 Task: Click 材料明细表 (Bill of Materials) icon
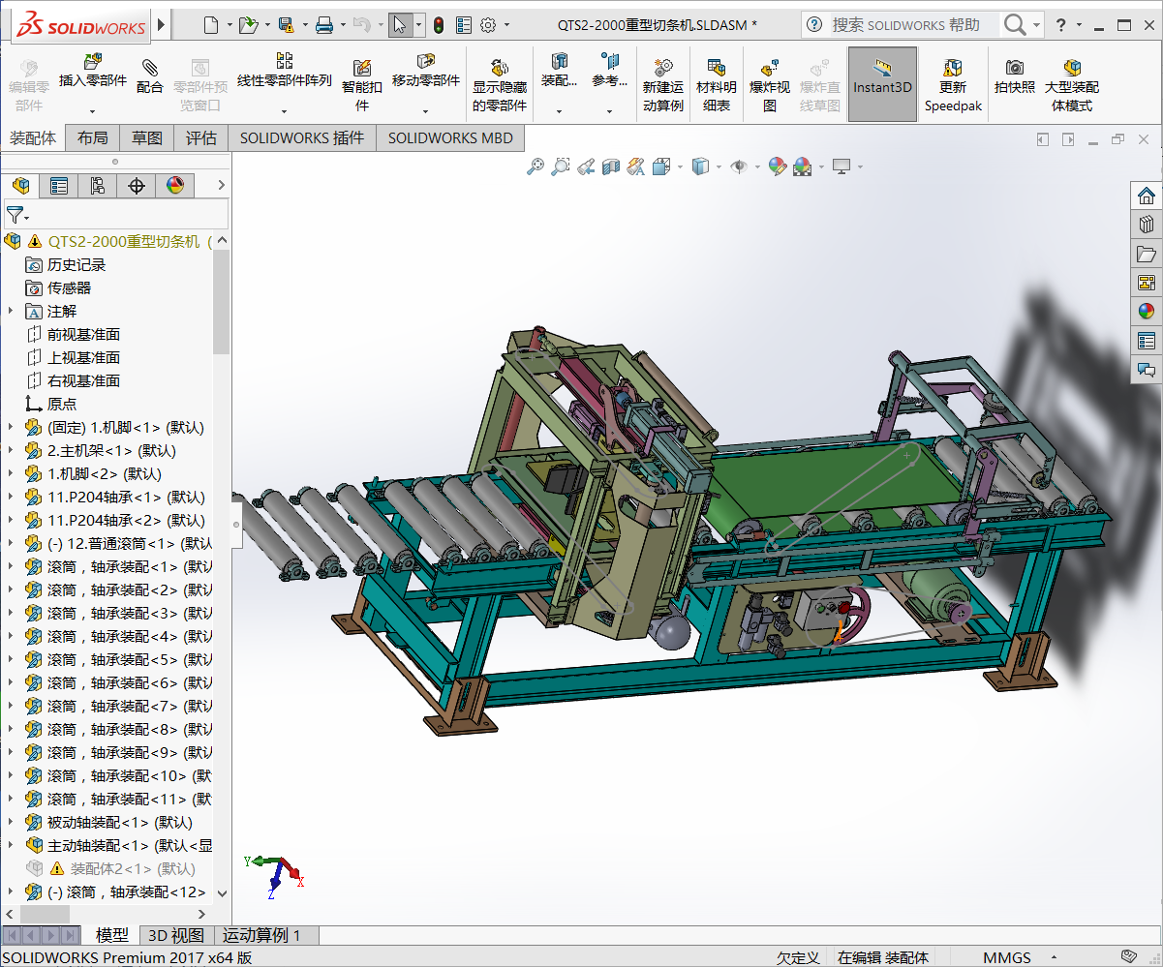point(717,69)
